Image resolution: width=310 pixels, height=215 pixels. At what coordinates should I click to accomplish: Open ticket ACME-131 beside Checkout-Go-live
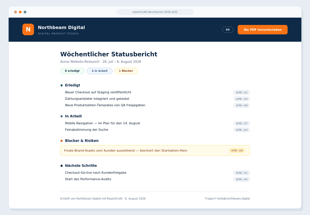tap(242, 173)
